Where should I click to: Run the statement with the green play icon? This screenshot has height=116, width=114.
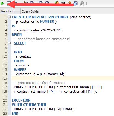2,4
